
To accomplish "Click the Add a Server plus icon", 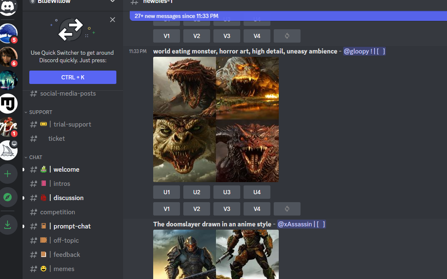I will pyautogui.click(x=8, y=174).
